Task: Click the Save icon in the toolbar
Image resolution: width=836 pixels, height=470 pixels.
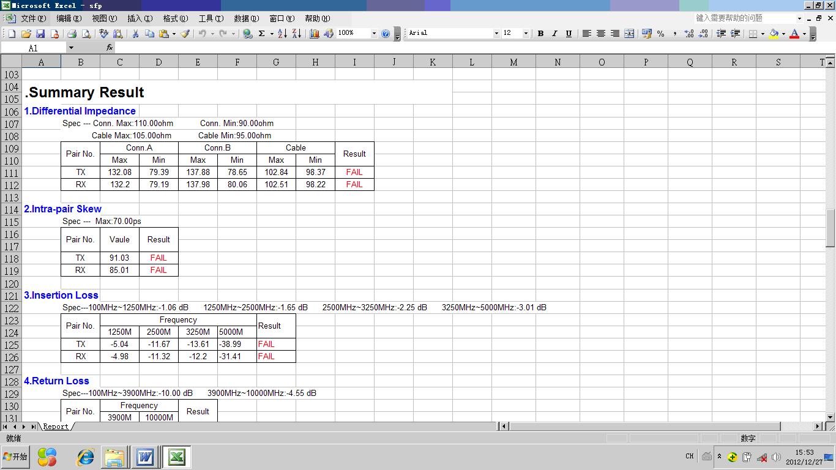Action: 40,34
